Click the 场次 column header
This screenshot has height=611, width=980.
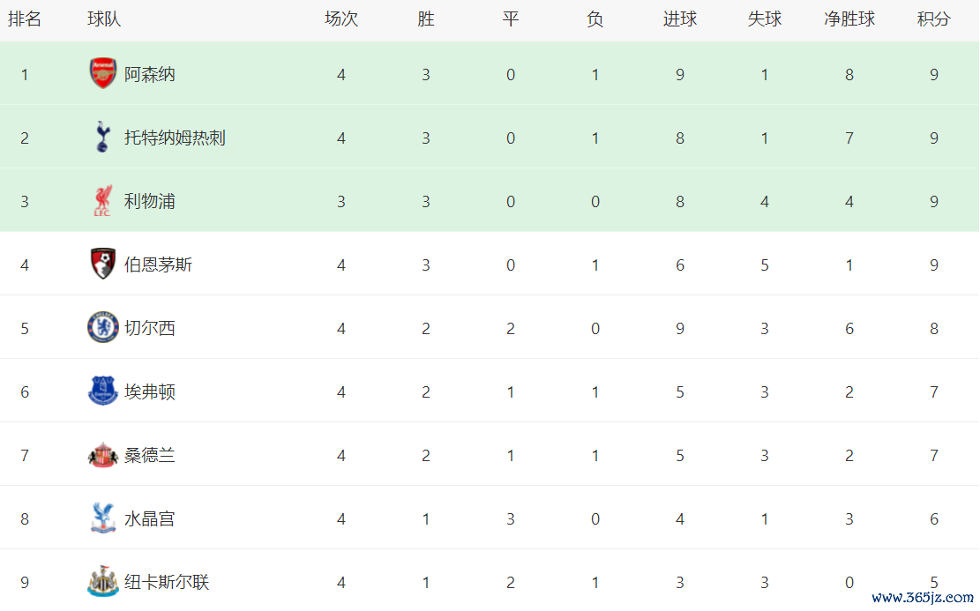[341, 19]
